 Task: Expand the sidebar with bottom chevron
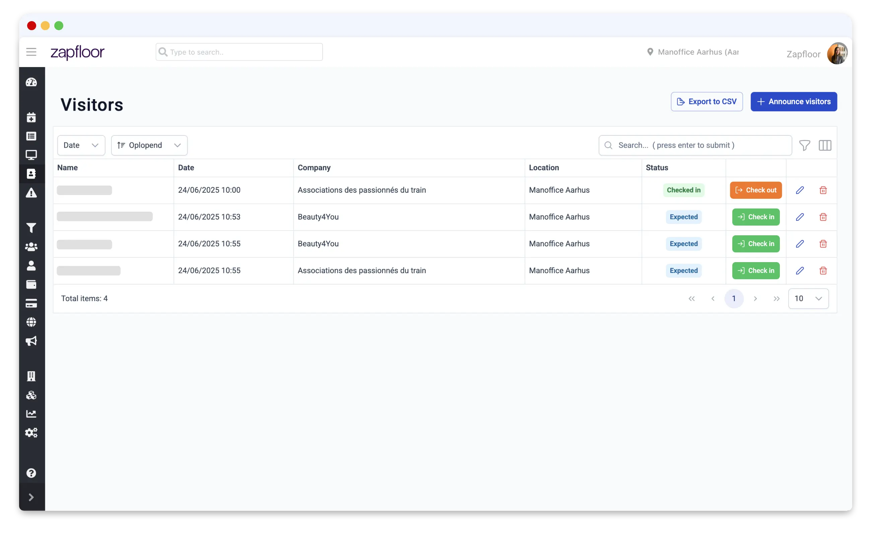[x=31, y=497]
